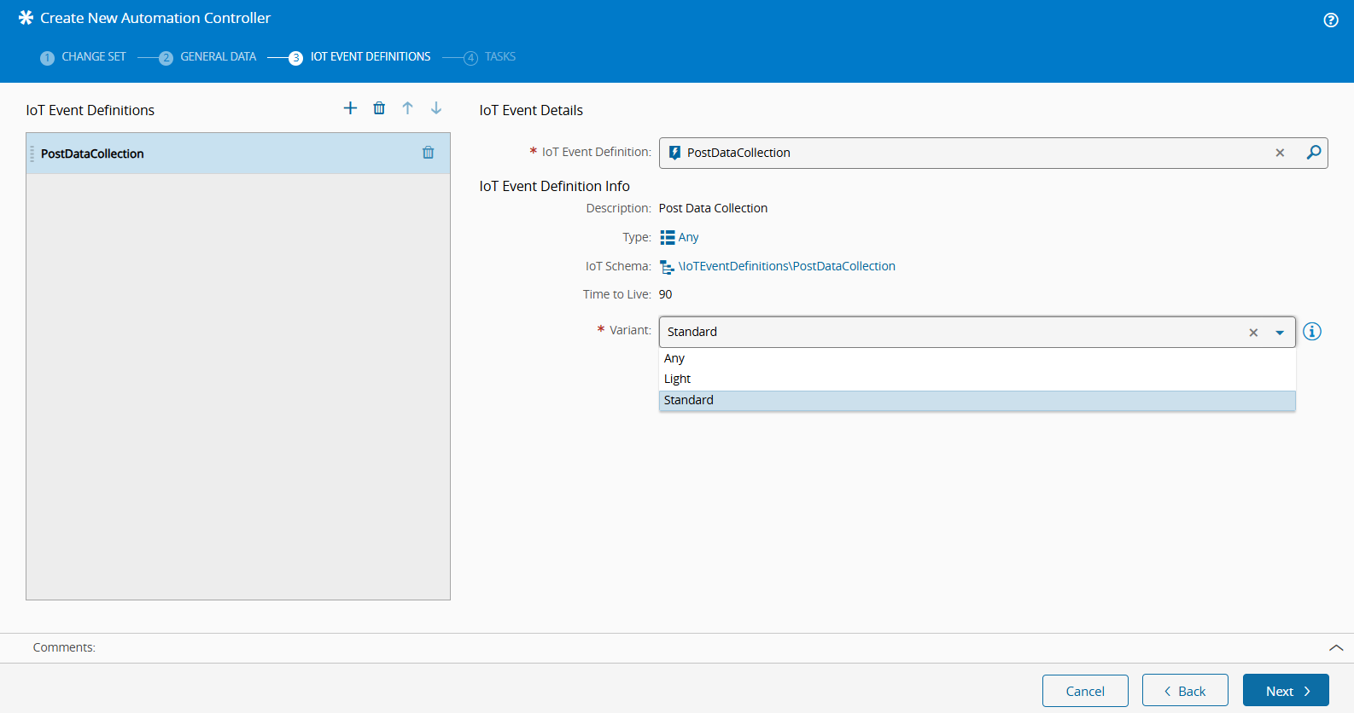Clear the IoT Event Definition field
Viewport: 1354px width, 713px height.
click(1280, 153)
